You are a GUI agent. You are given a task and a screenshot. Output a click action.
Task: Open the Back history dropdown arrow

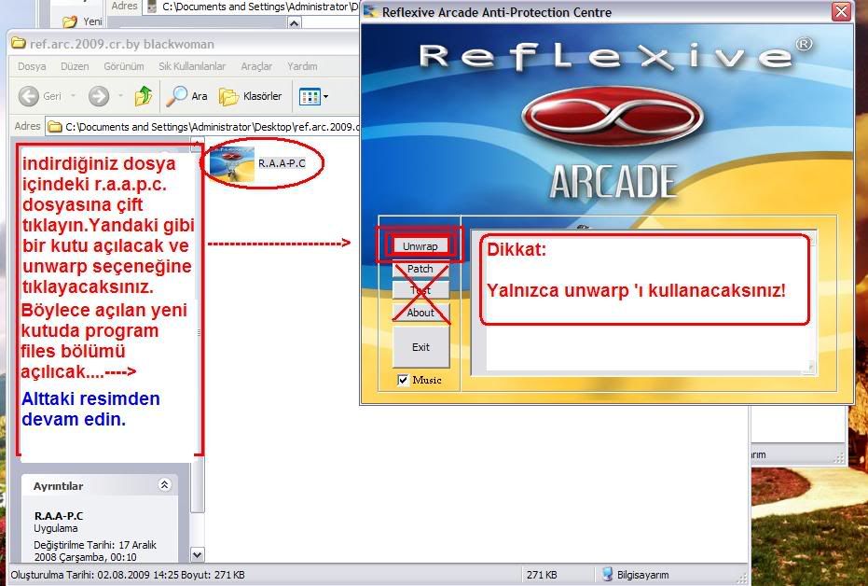click(x=73, y=96)
